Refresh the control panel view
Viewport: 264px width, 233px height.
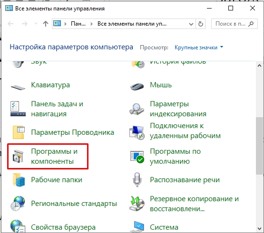click(x=201, y=24)
